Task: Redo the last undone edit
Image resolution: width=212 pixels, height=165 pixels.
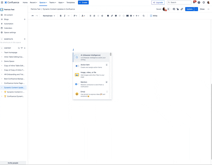Action: point(37,16)
